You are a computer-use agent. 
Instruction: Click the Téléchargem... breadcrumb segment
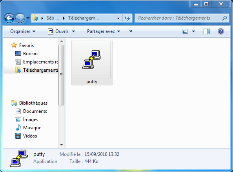point(84,18)
